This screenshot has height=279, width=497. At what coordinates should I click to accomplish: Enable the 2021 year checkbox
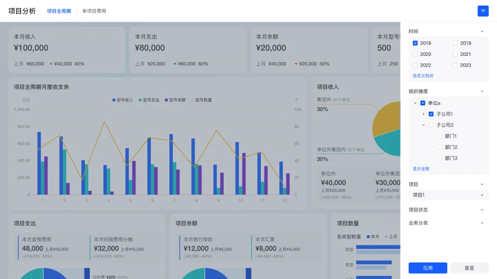[455, 54]
